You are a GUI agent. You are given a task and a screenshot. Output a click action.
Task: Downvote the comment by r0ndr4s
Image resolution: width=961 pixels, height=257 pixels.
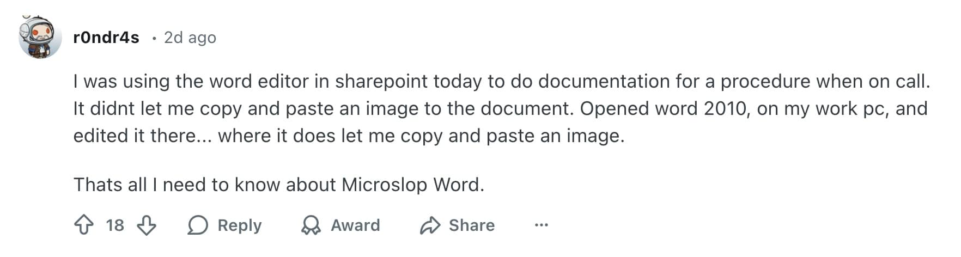(146, 225)
